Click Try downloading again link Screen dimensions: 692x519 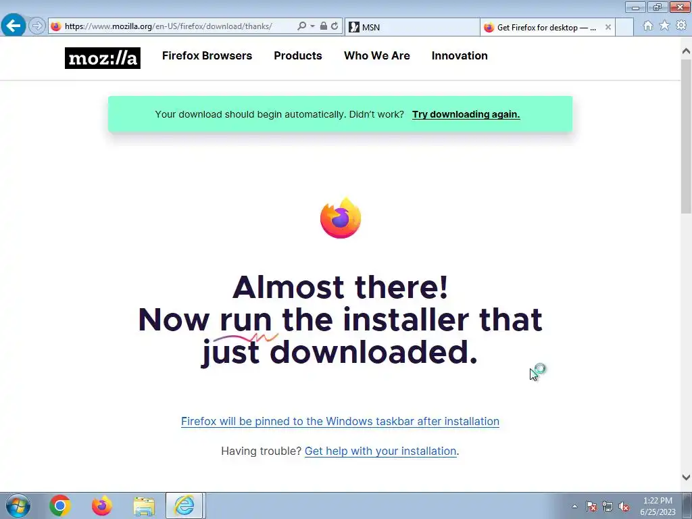pyautogui.click(x=466, y=114)
